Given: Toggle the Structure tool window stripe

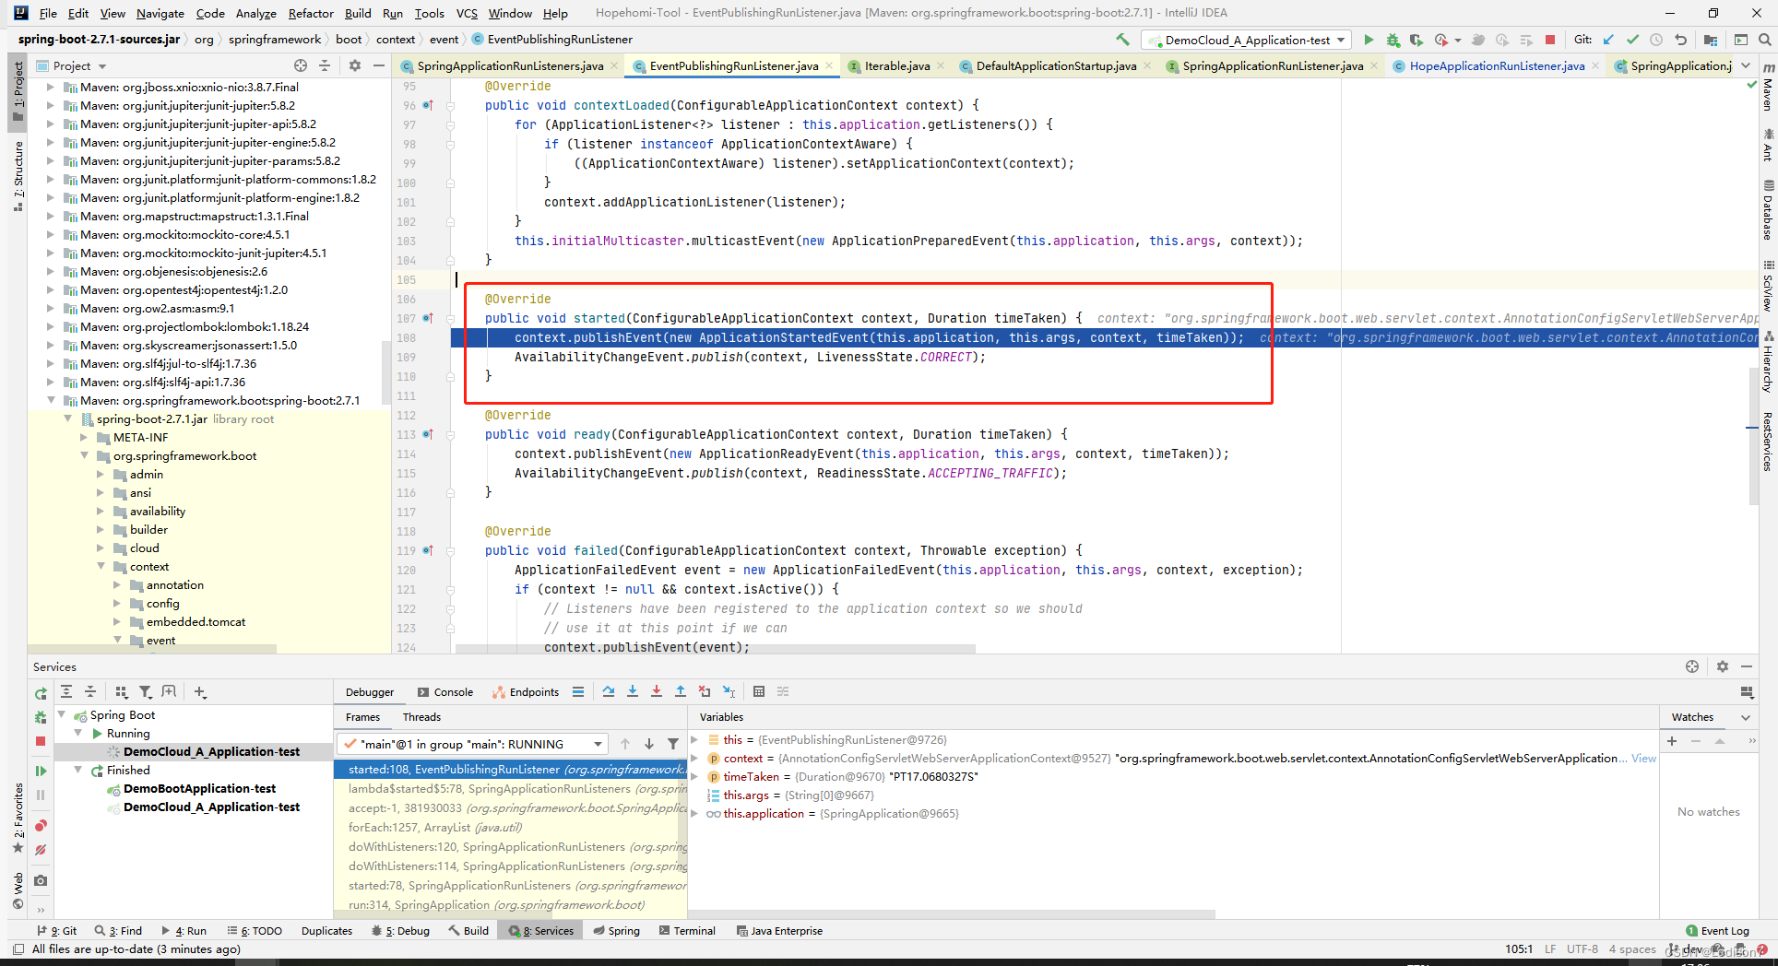Looking at the screenshot, I should click(x=18, y=177).
